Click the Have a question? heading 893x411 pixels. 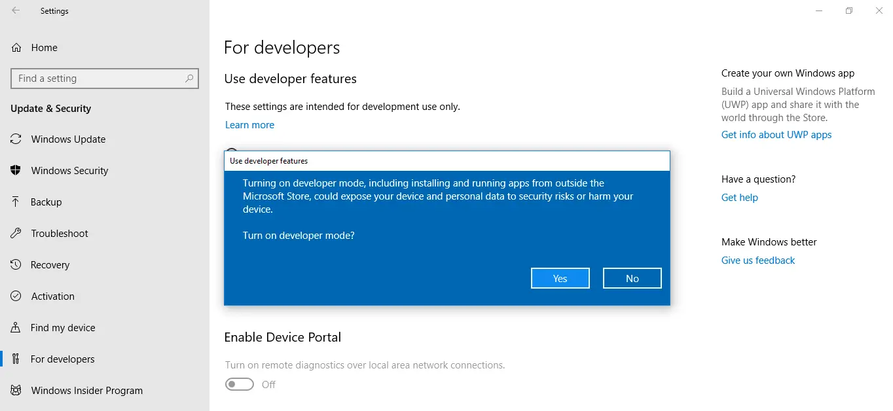759,179
